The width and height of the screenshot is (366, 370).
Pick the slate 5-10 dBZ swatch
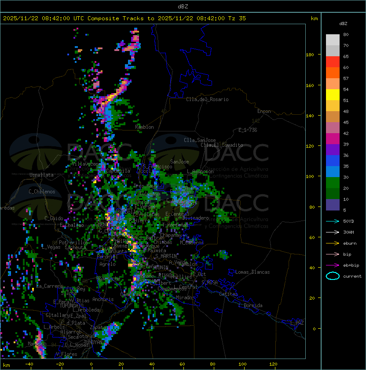333,205
